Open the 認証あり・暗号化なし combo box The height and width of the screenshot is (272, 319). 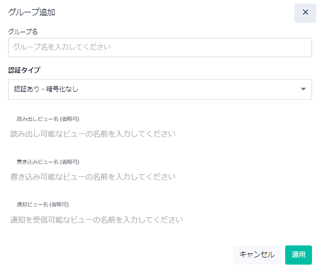[x=160, y=89]
